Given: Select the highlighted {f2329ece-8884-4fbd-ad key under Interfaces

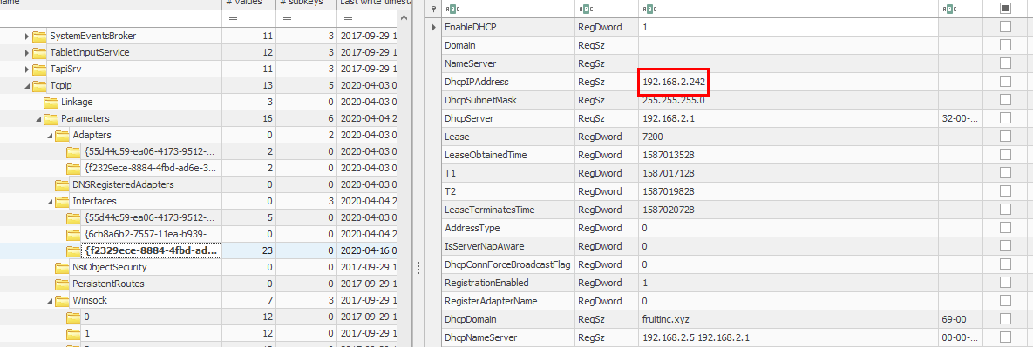Looking at the screenshot, I should [x=151, y=251].
